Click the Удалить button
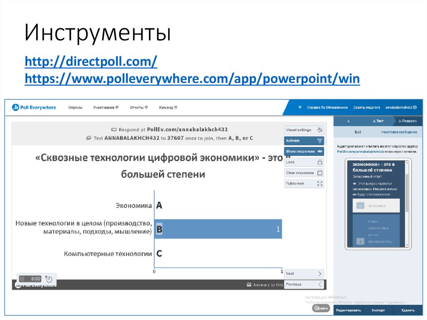 (x=408, y=310)
